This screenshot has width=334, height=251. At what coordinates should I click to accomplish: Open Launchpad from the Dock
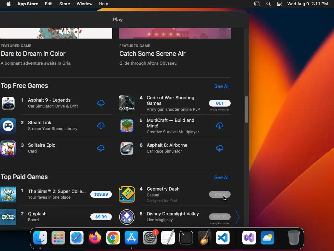58,238
